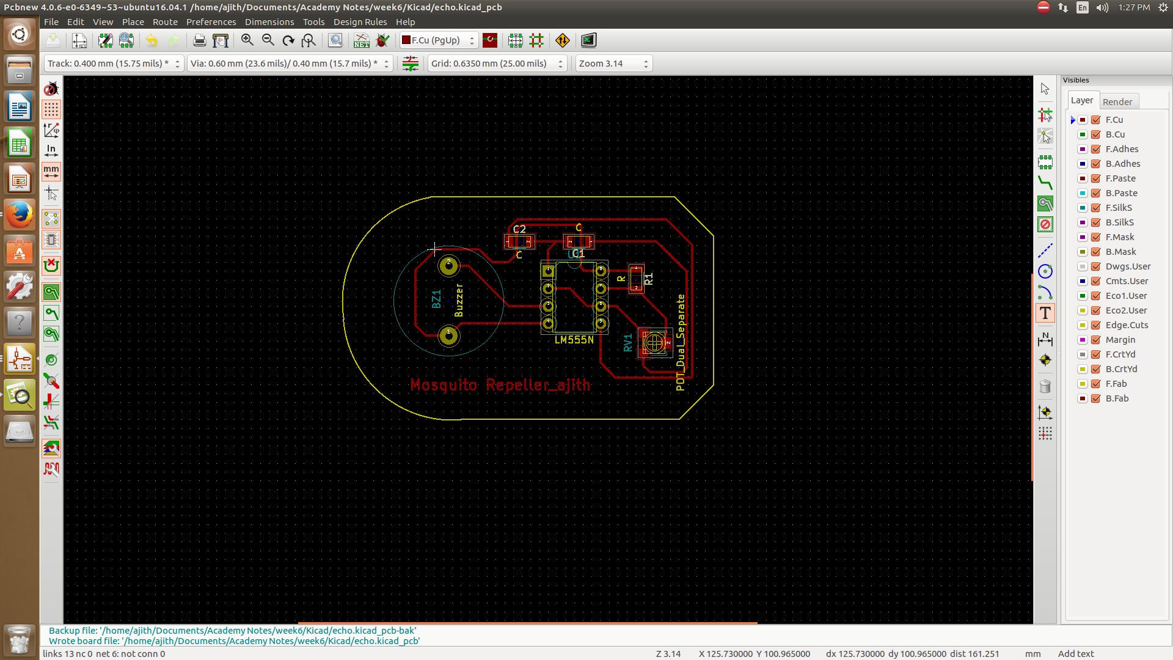The height and width of the screenshot is (660, 1173).
Task: Open the Ubuntu Dash home button
Action: (20, 34)
